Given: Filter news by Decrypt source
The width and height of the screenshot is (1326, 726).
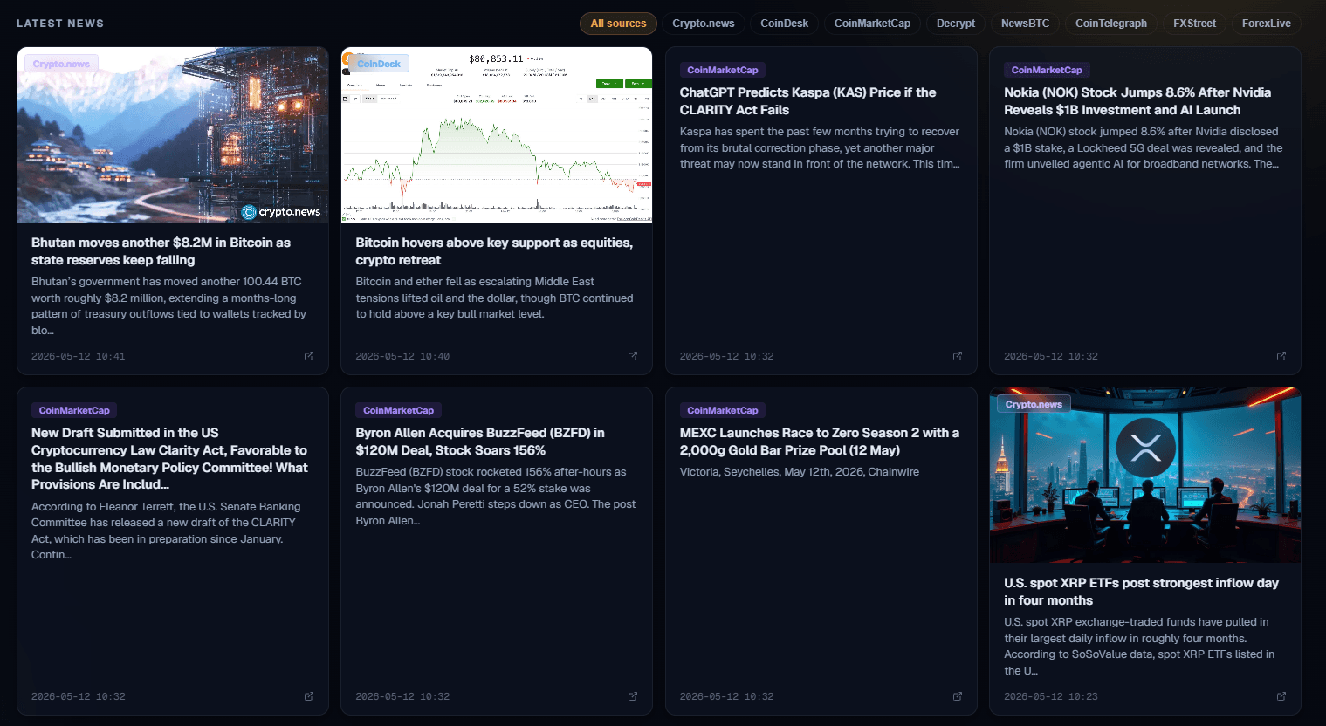Looking at the screenshot, I should click(956, 24).
